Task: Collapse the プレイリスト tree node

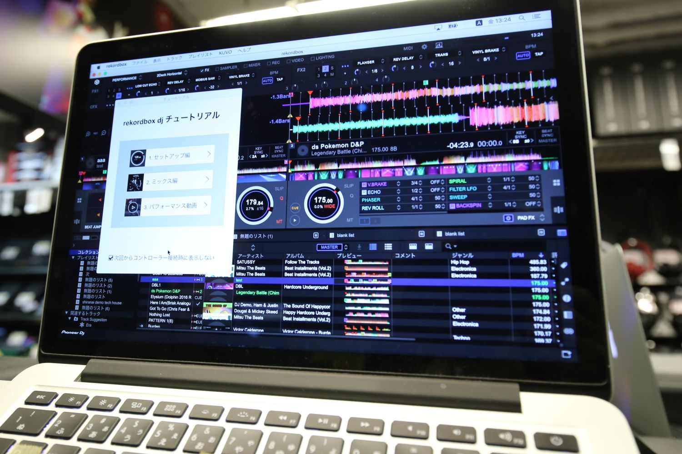Action: (x=73, y=257)
